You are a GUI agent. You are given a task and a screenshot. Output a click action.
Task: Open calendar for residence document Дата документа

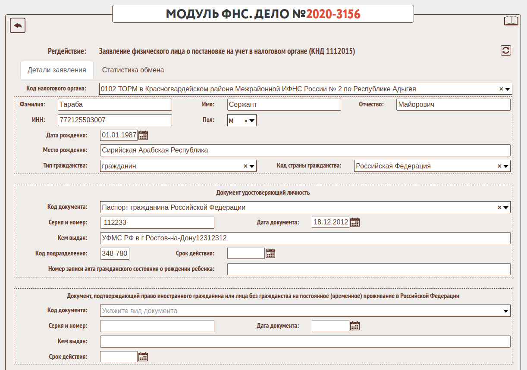point(355,326)
